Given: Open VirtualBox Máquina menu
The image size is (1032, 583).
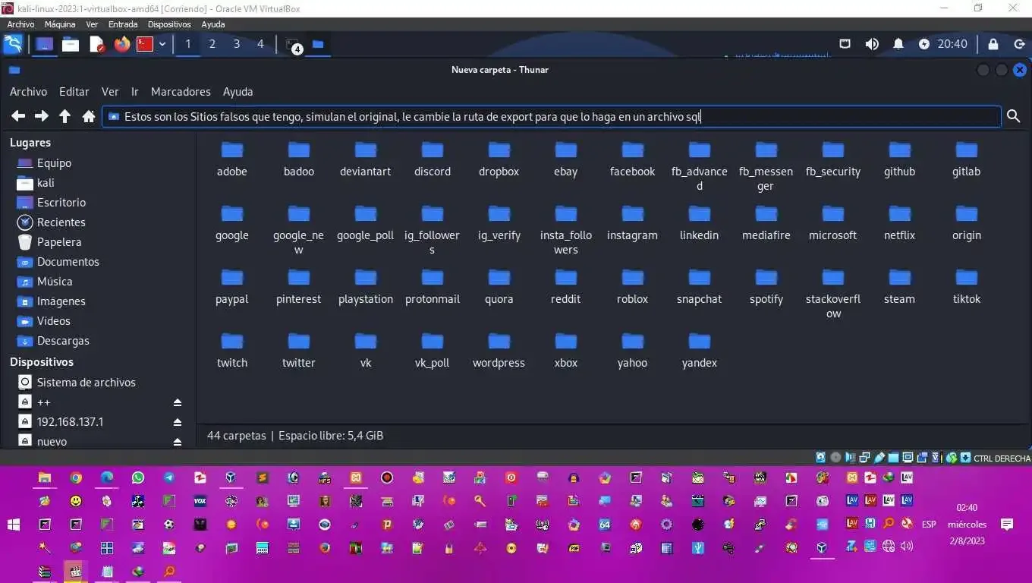Looking at the screenshot, I should pos(60,24).
